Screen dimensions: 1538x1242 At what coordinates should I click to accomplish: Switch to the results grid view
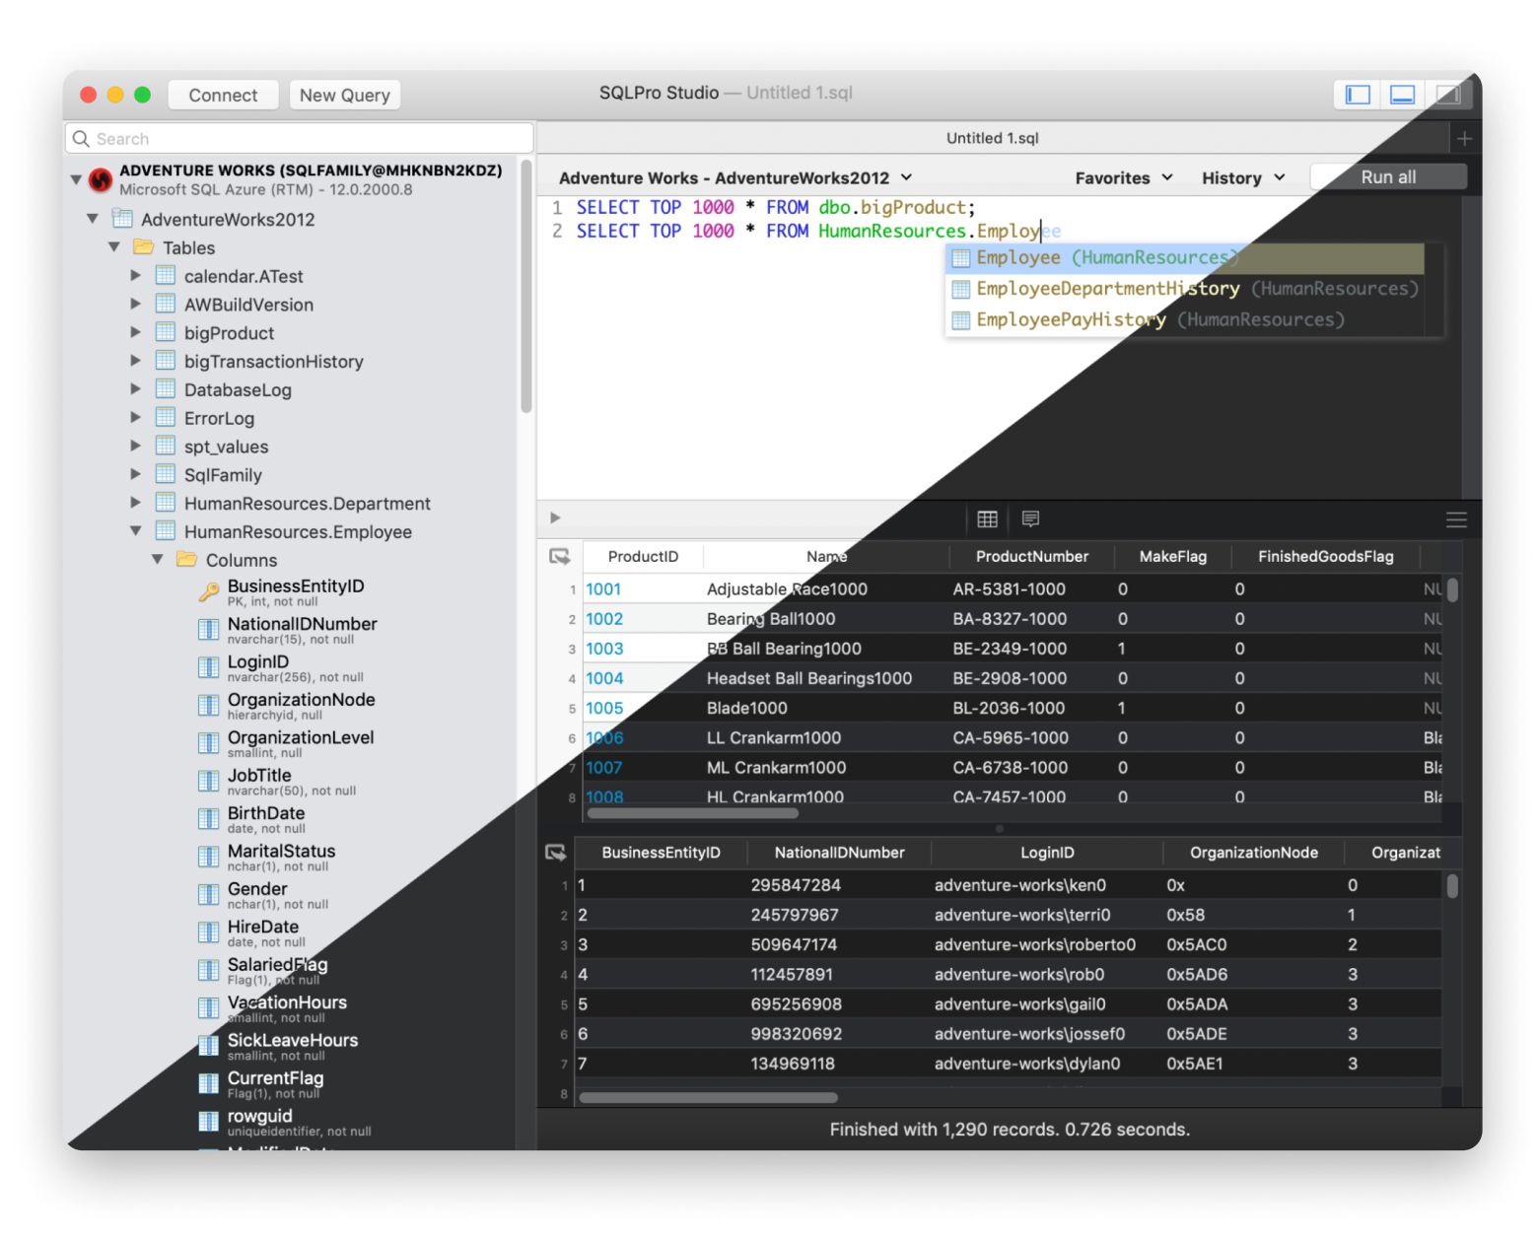click(x=987, y=519)
